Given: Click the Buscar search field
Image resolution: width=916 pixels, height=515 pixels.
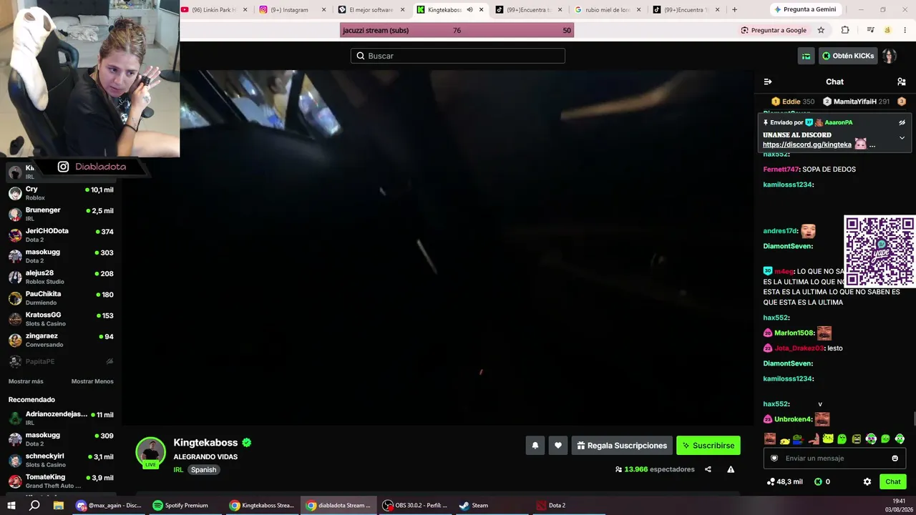Looking at the screenshot, I should point(458,56).
